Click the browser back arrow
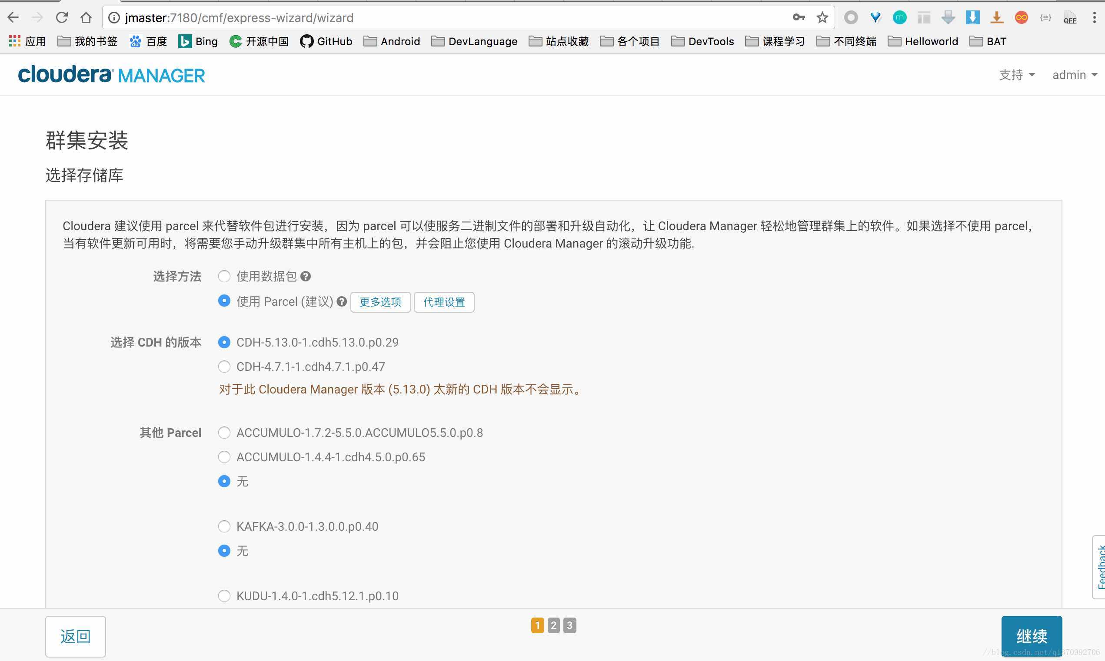Image resolution: width=1105 pixels, height=661 pixels. pos(13,18)
